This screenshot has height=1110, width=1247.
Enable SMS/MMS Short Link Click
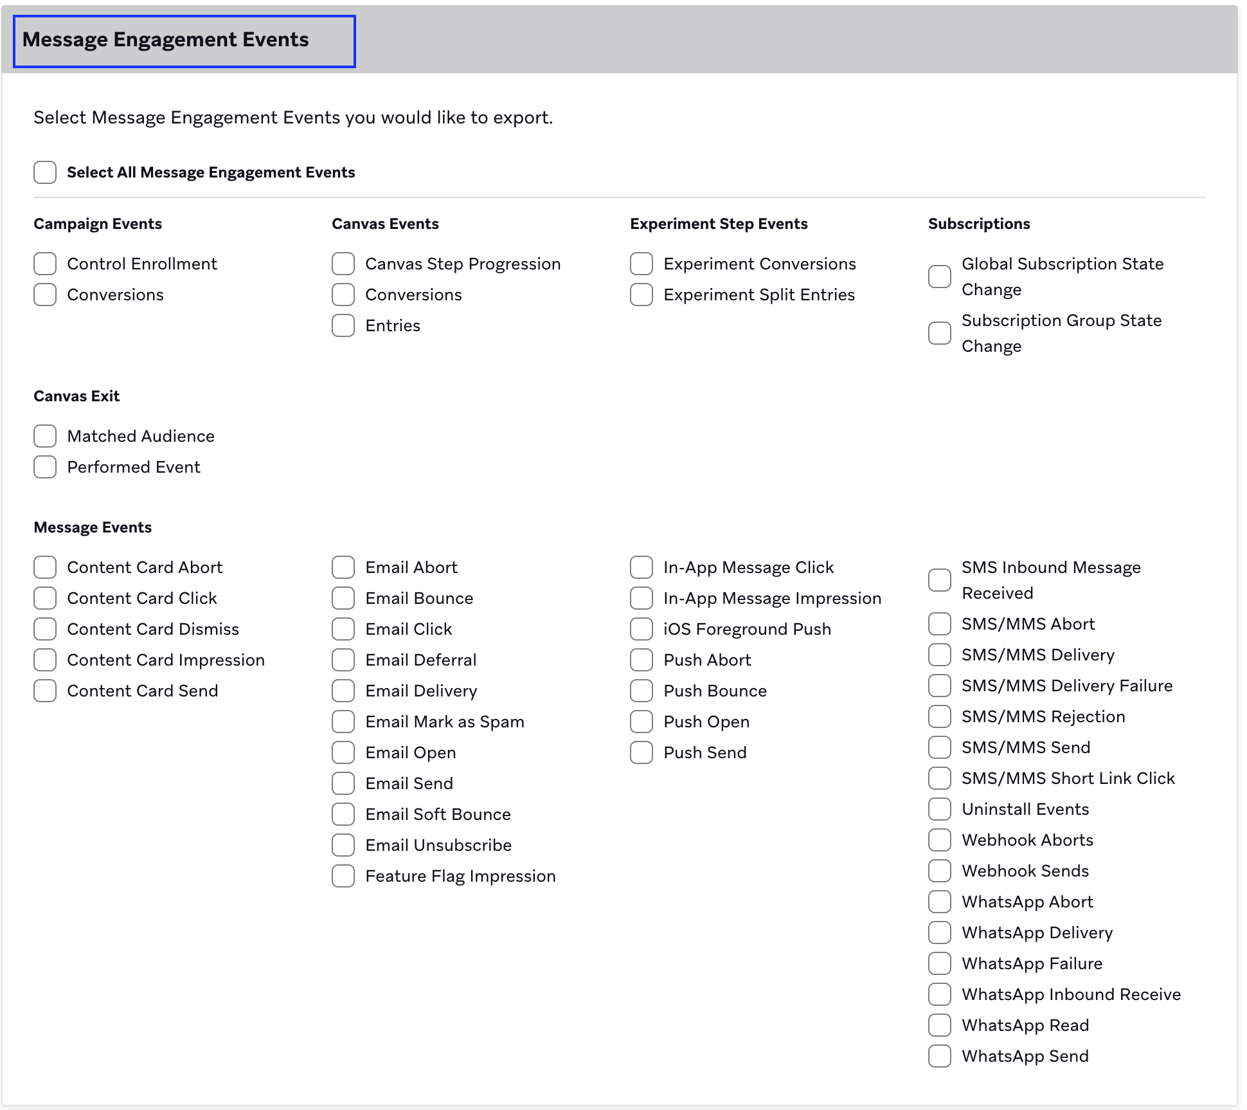940,778
